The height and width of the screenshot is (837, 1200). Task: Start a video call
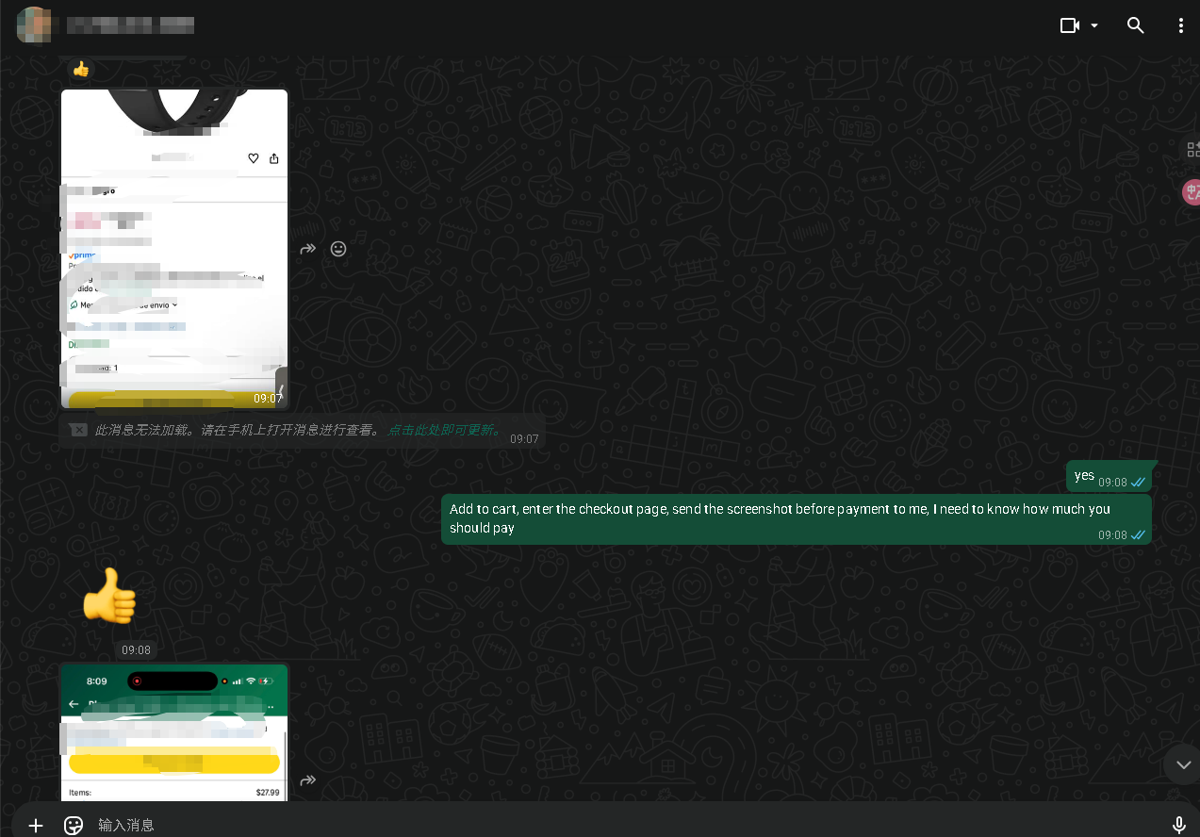(1069, 25)
